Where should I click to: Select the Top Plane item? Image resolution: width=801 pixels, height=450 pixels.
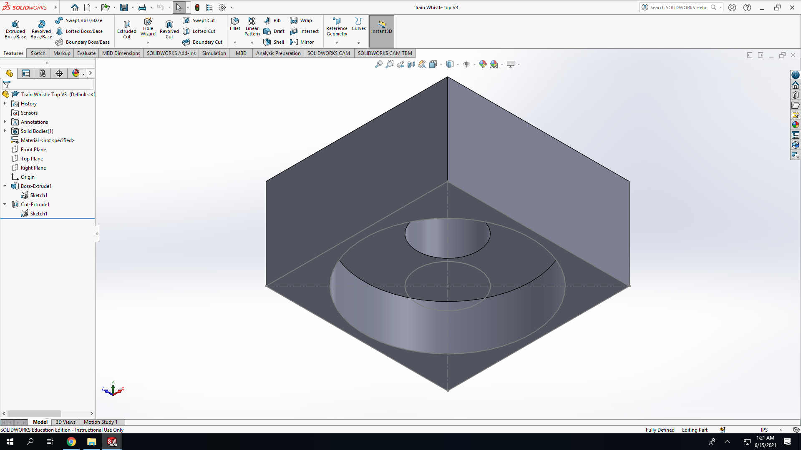pos(32,158)
